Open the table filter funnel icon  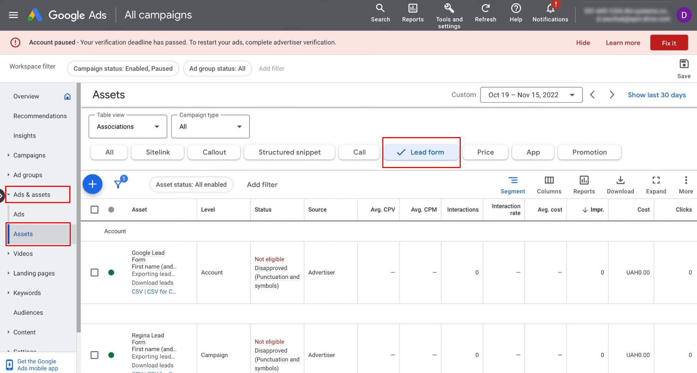(x=118, y=184)
